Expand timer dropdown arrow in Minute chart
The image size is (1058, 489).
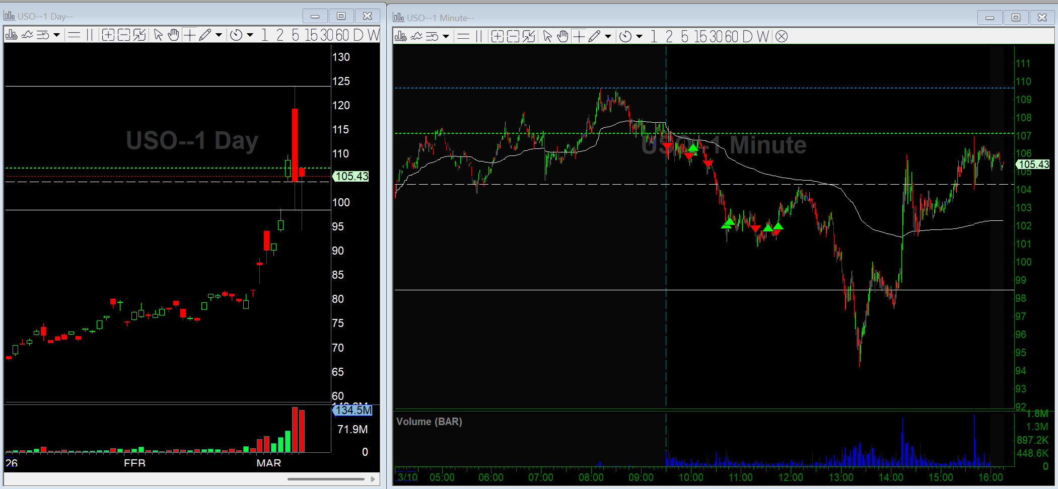point(639,37)
